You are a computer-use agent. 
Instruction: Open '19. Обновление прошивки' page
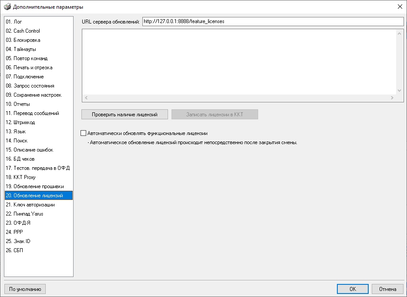point(34,186)
